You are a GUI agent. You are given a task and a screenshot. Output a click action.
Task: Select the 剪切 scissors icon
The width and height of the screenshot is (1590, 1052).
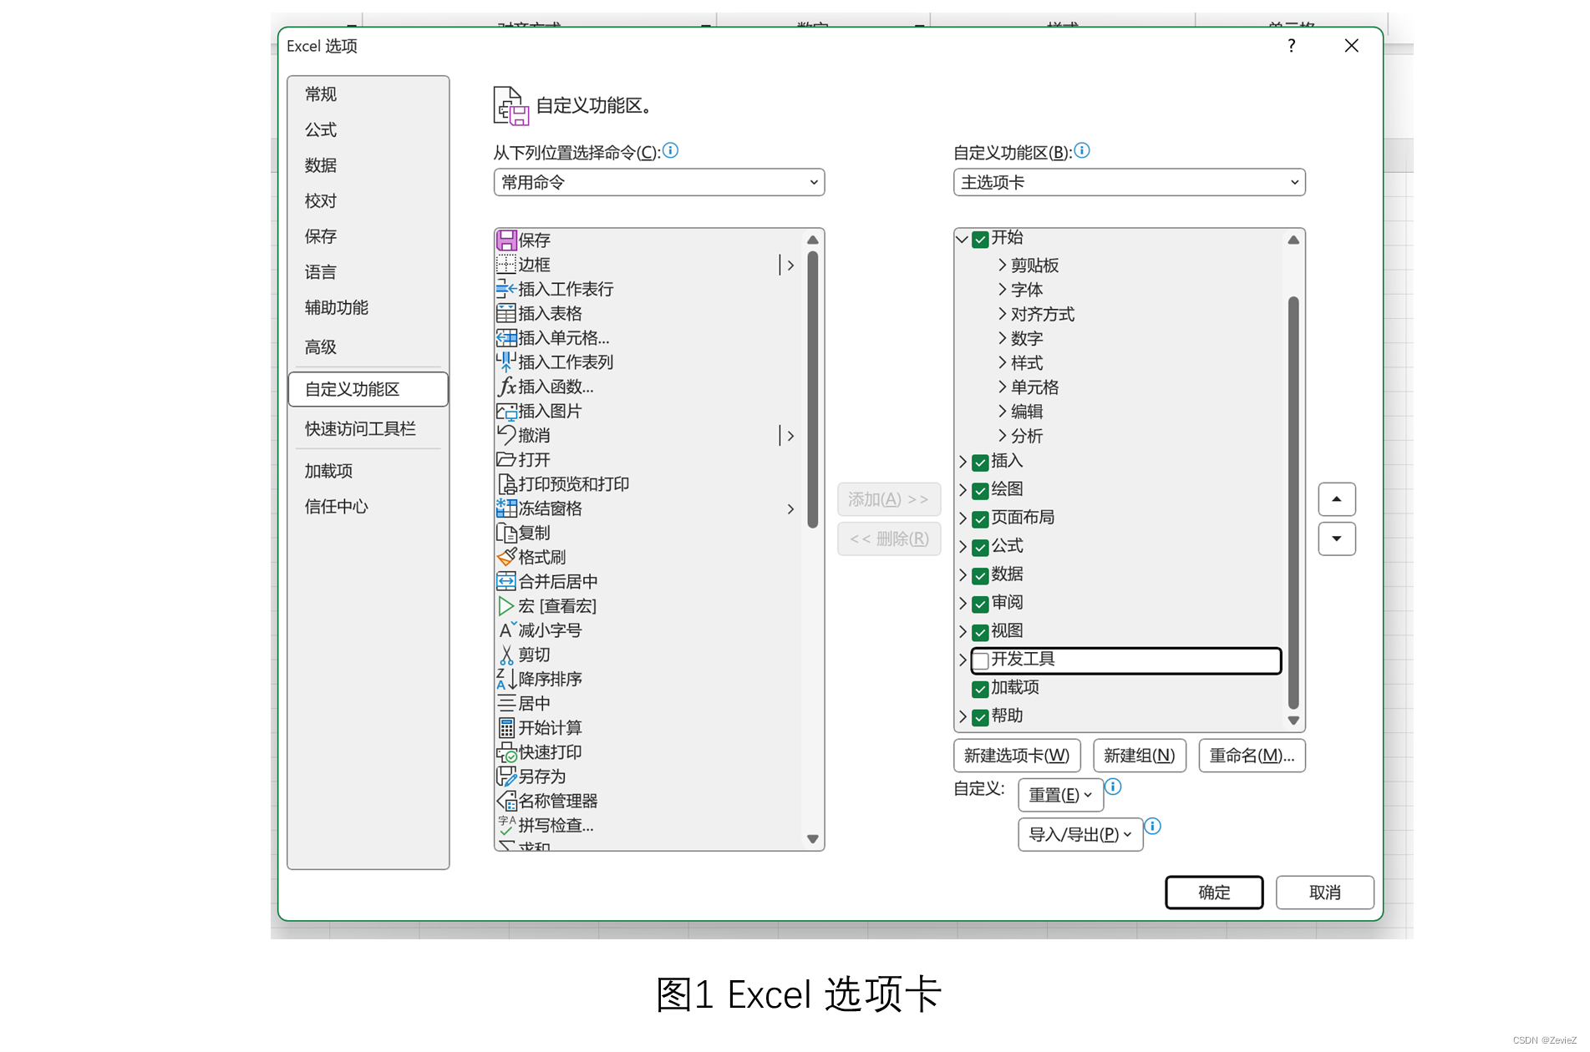[x=506, y=655]
